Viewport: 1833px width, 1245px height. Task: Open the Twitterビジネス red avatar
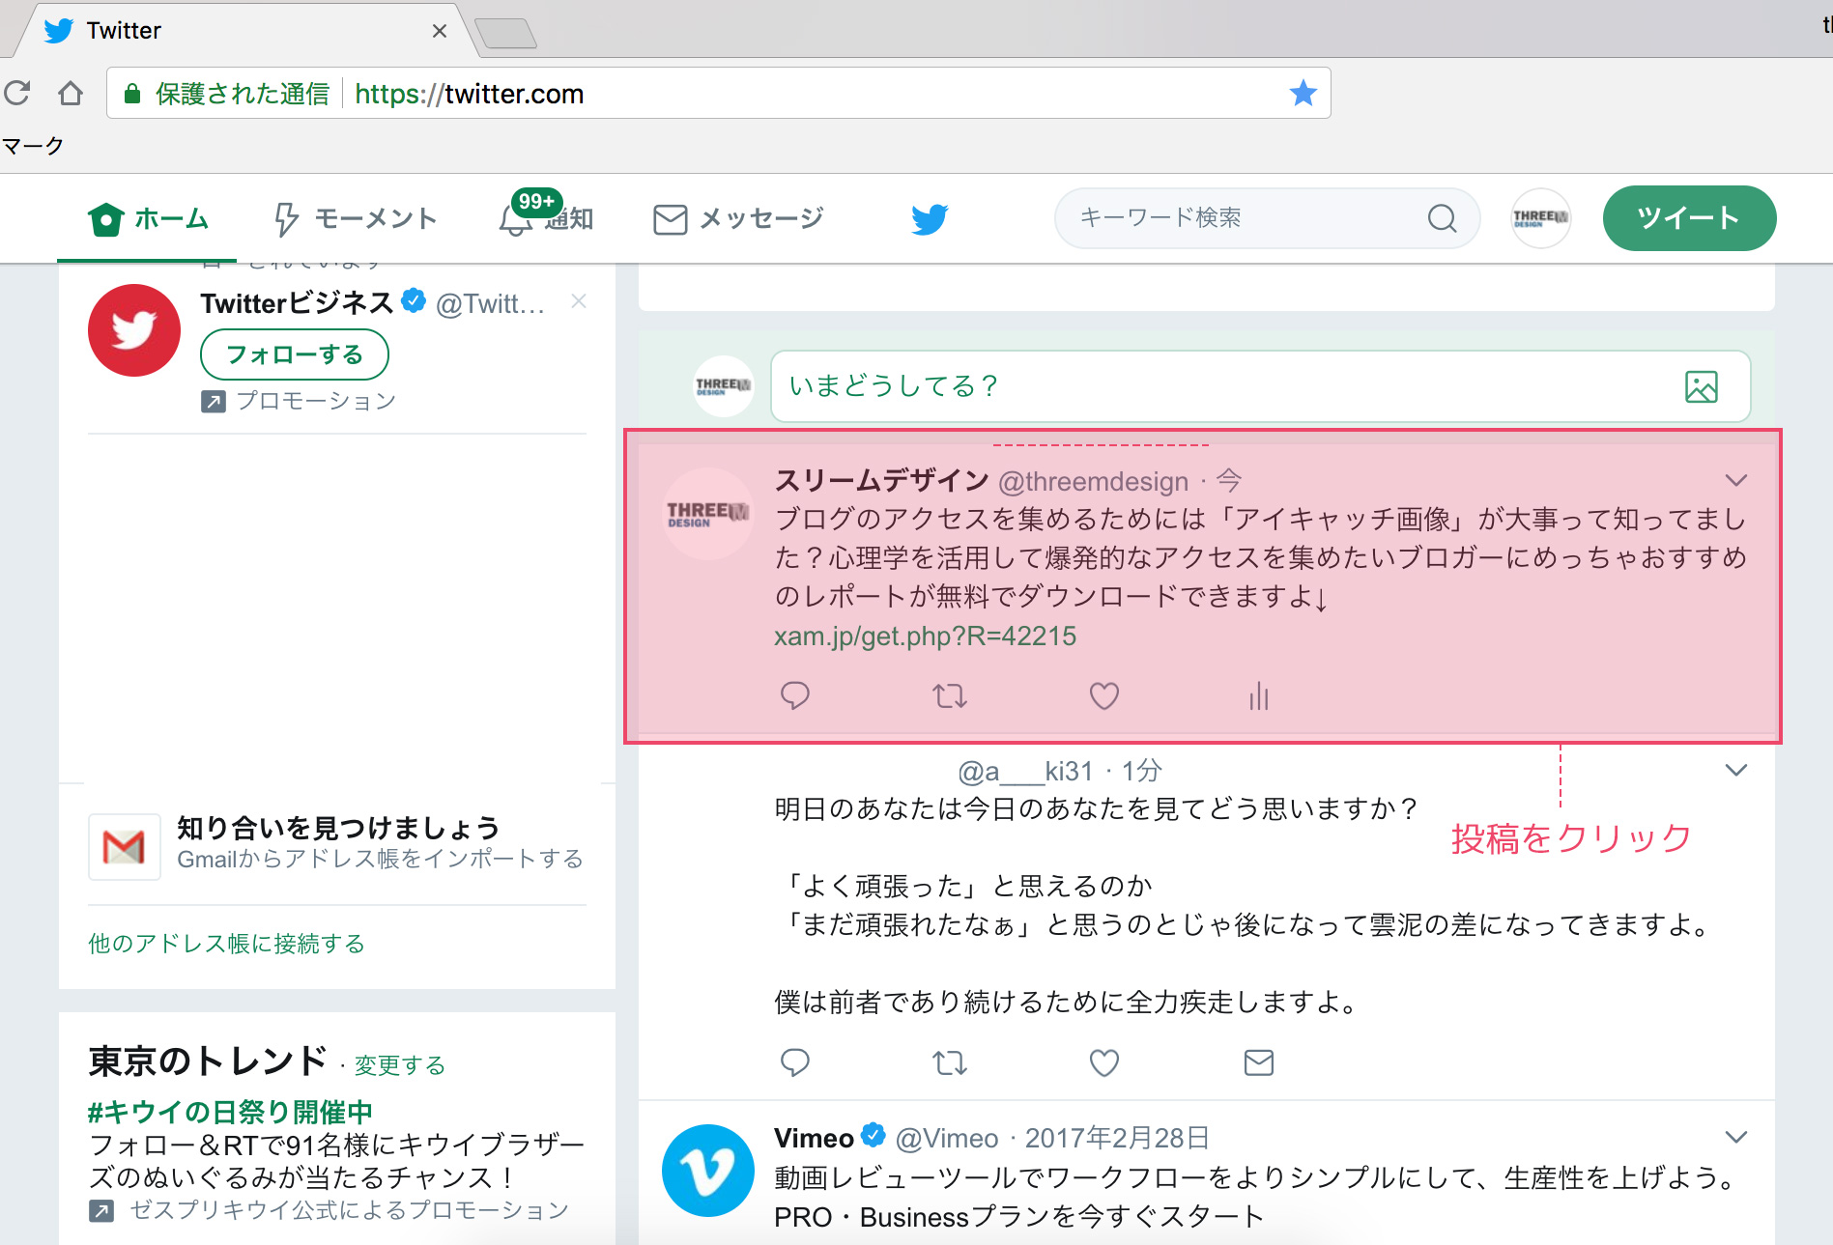pos(134,330)
